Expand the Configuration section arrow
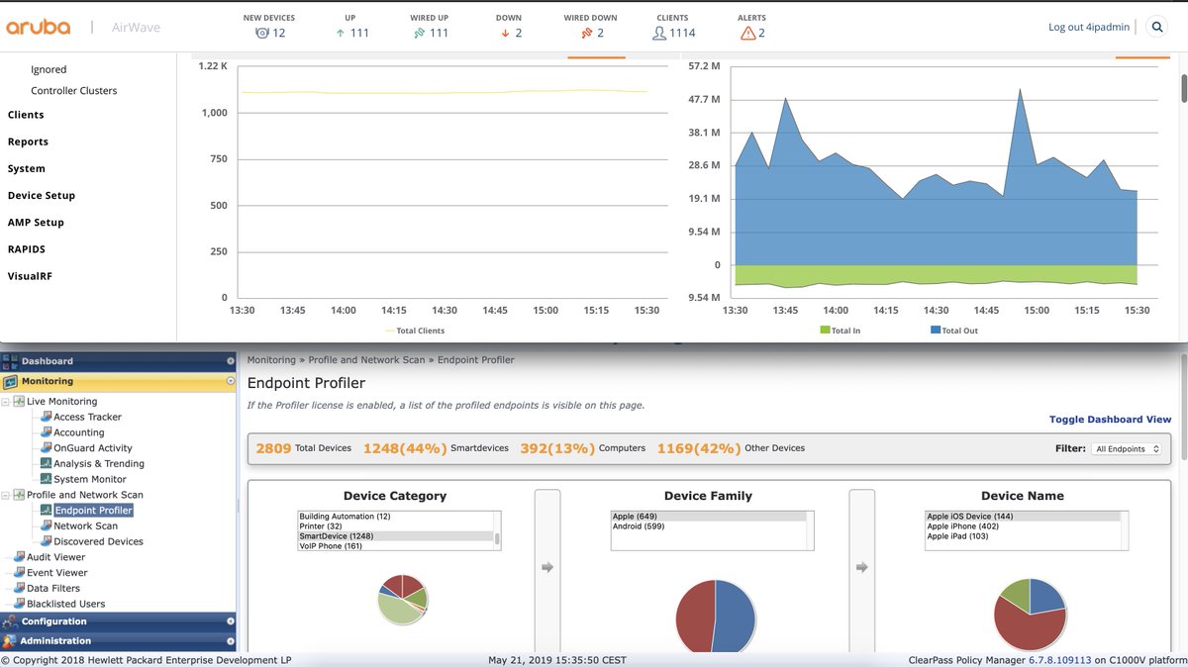The width and height of the screenshot is (1188, 667). click(230, 621)
